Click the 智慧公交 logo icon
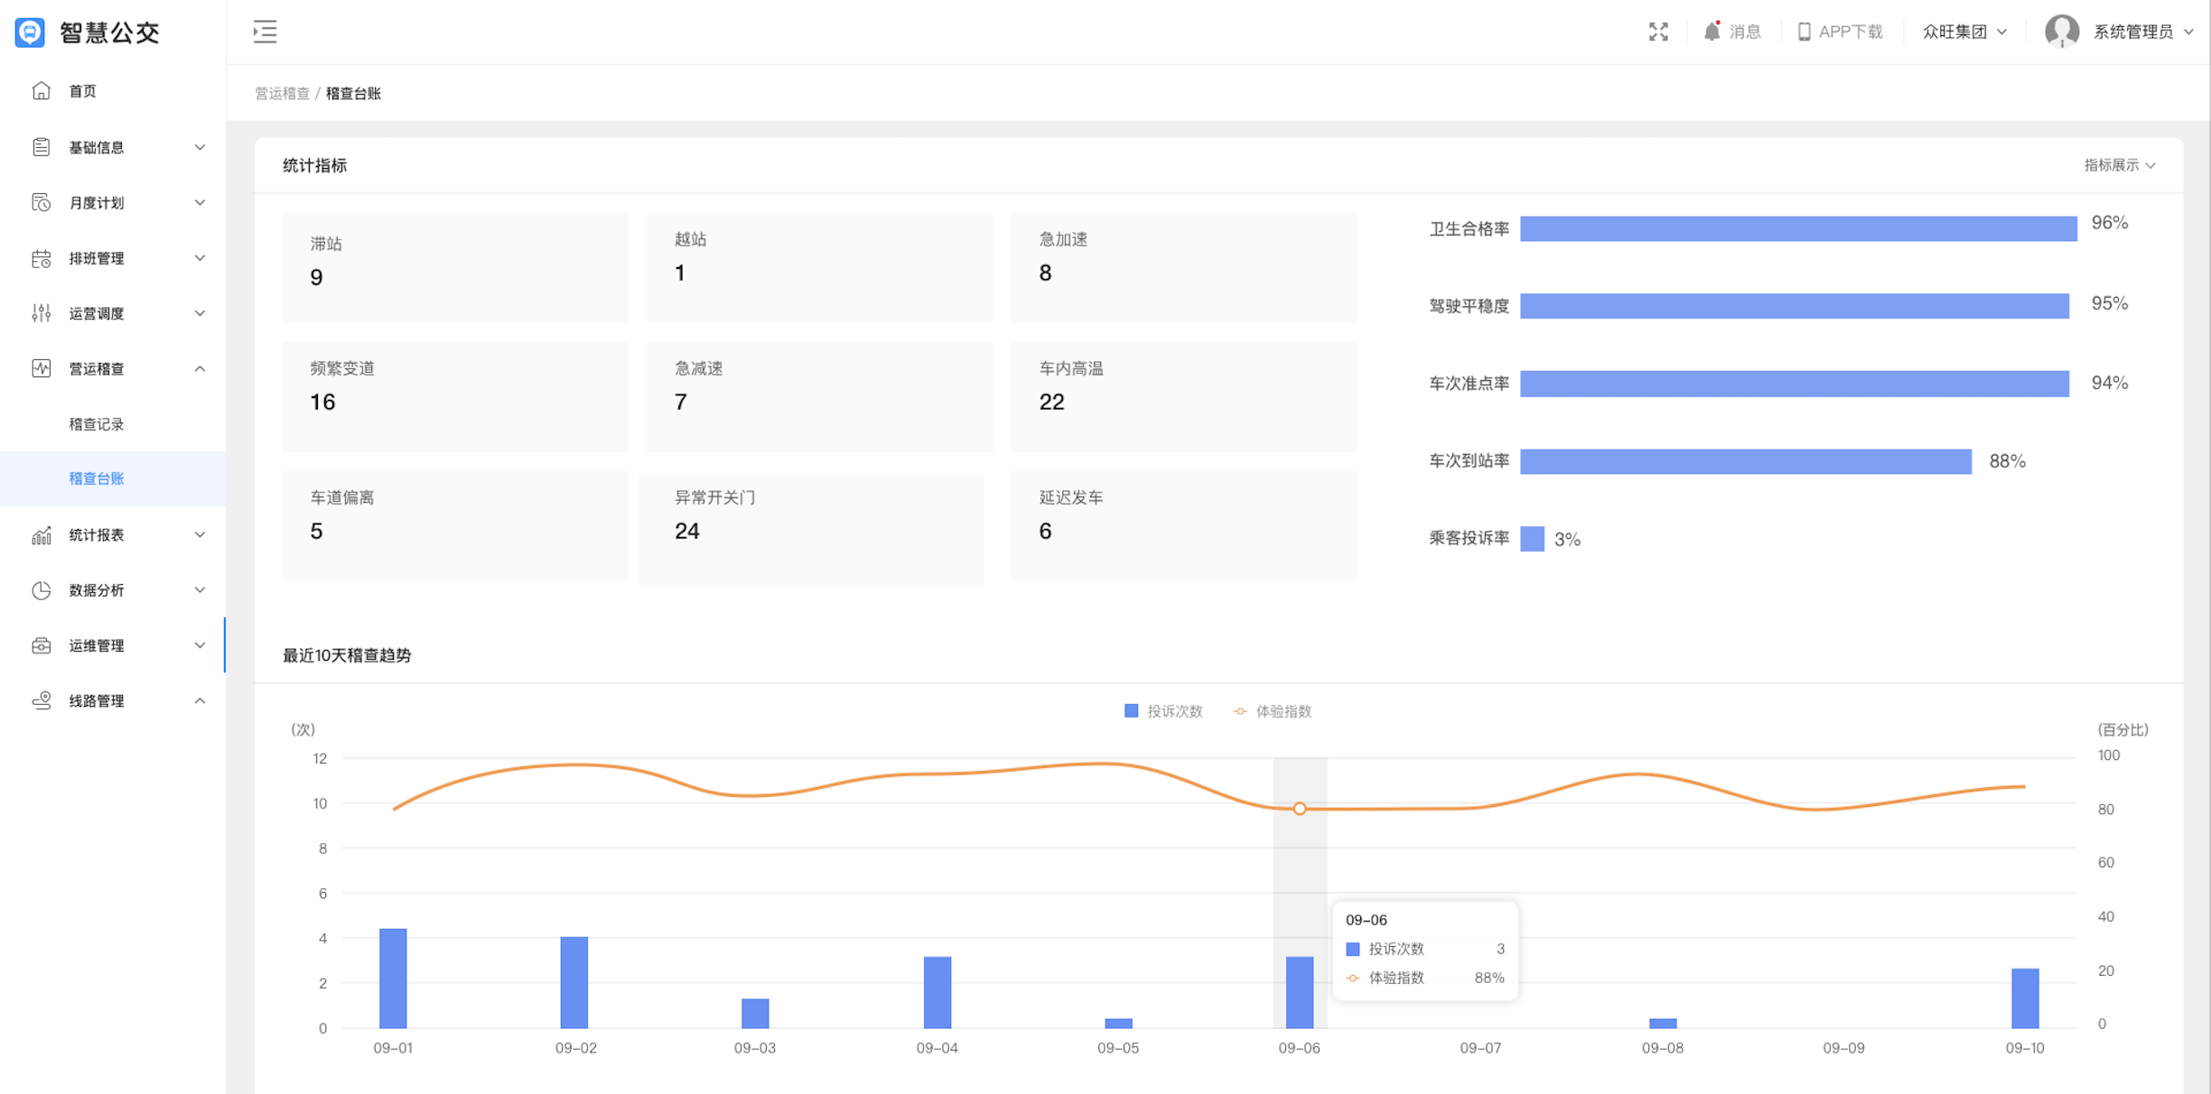 click(30, 32)
